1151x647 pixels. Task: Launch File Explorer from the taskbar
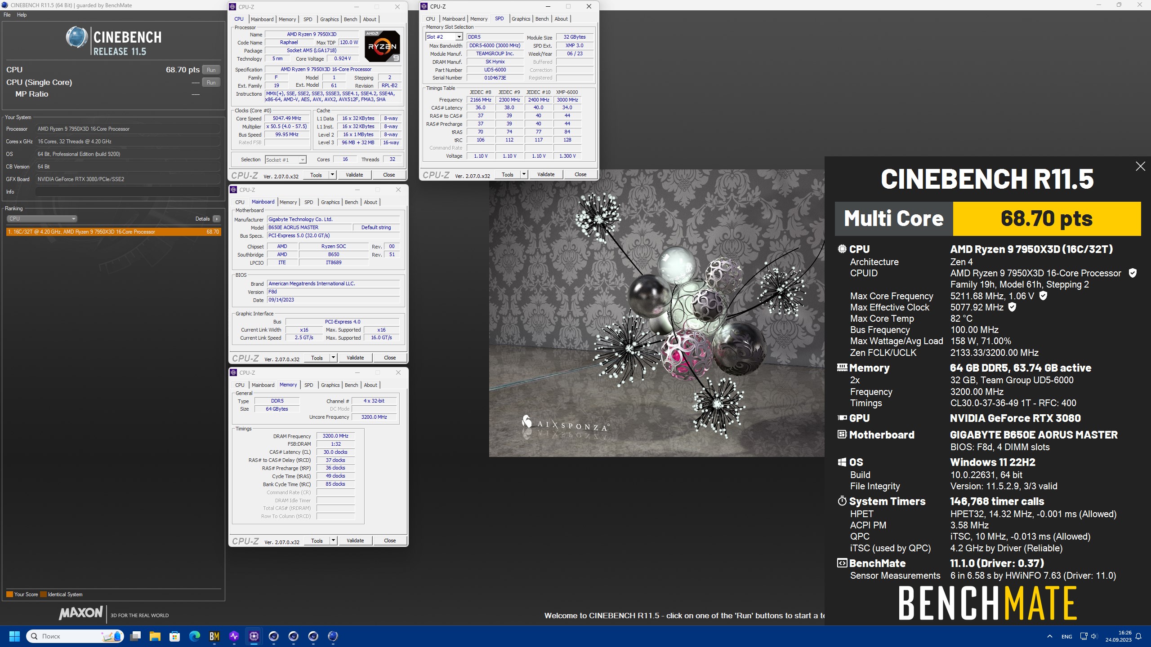[155, 636]
